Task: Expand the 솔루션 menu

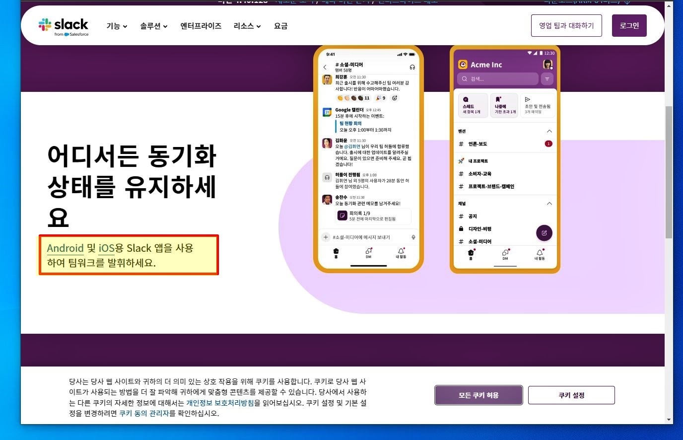Action: click(154, 26)
